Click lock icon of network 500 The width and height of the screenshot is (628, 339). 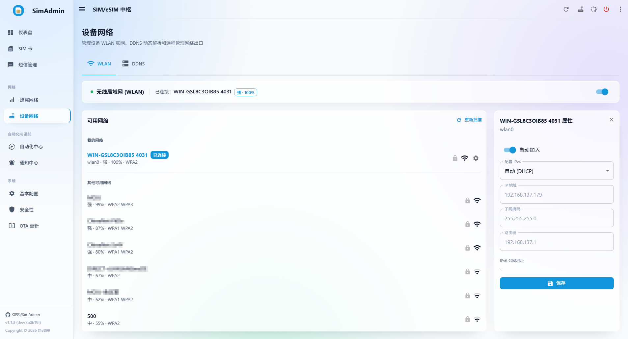(x=468, y=319)
